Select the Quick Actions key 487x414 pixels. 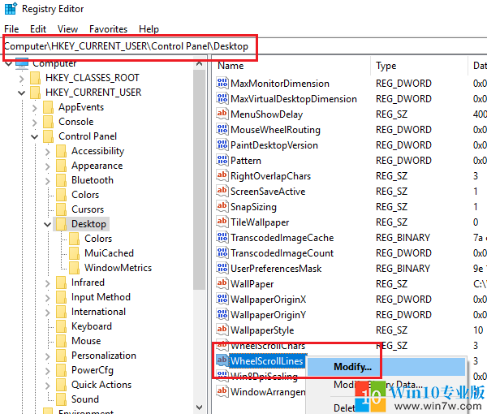coord(101,385)
